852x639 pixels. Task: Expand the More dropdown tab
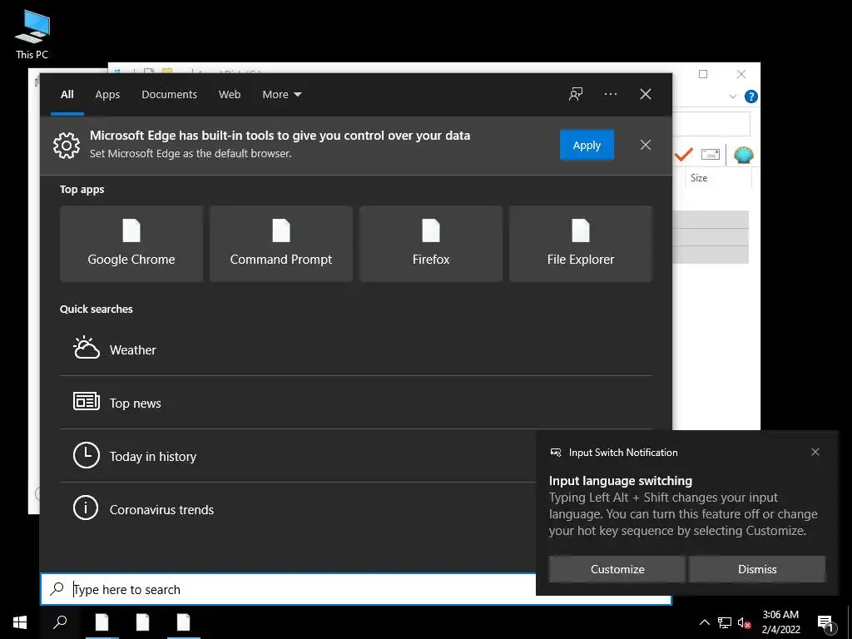[281, 94]
